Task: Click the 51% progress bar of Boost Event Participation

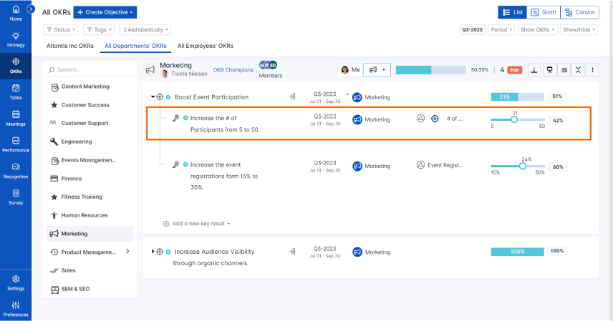Action: tap(517, 97)
